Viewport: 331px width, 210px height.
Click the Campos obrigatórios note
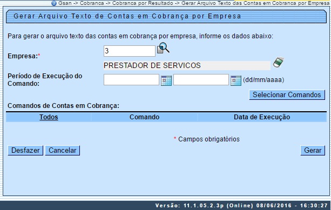(x=207, y=139)
